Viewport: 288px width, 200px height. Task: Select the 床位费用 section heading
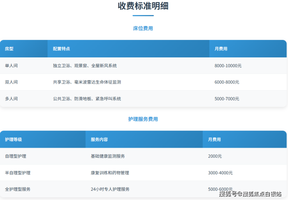pyautogui.click(x=143, y=28)
